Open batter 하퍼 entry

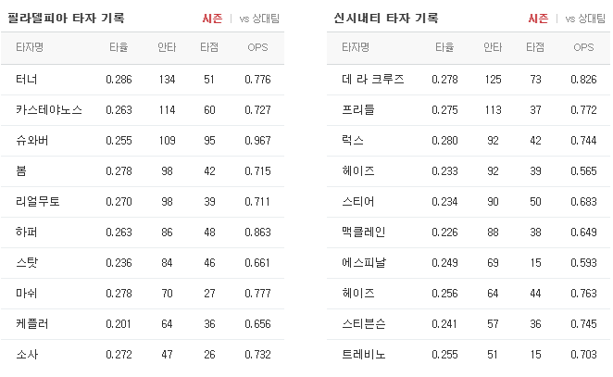(27, 232)
